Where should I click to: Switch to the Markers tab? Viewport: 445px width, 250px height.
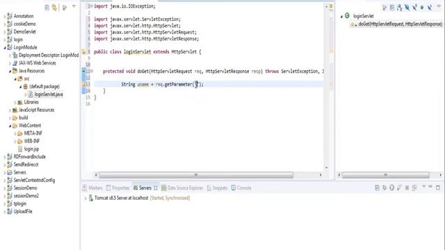pos(92,188)
